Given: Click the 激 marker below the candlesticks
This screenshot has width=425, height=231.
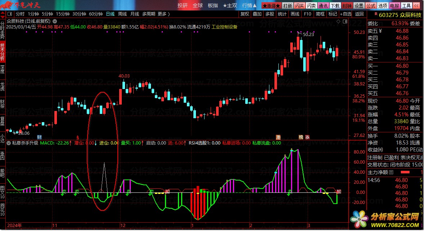Looking at the screenshot, I should 278,137.
